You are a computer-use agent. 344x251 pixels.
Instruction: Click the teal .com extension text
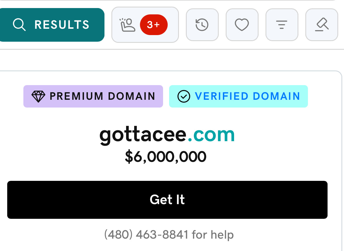[211, 135]
